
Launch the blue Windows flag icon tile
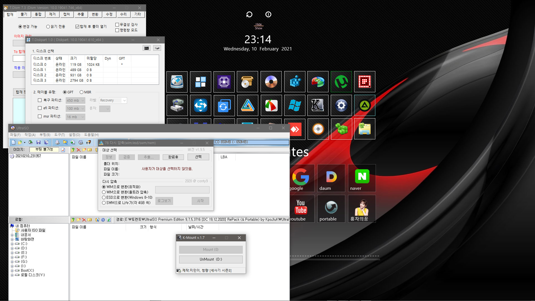click(295, 105)
